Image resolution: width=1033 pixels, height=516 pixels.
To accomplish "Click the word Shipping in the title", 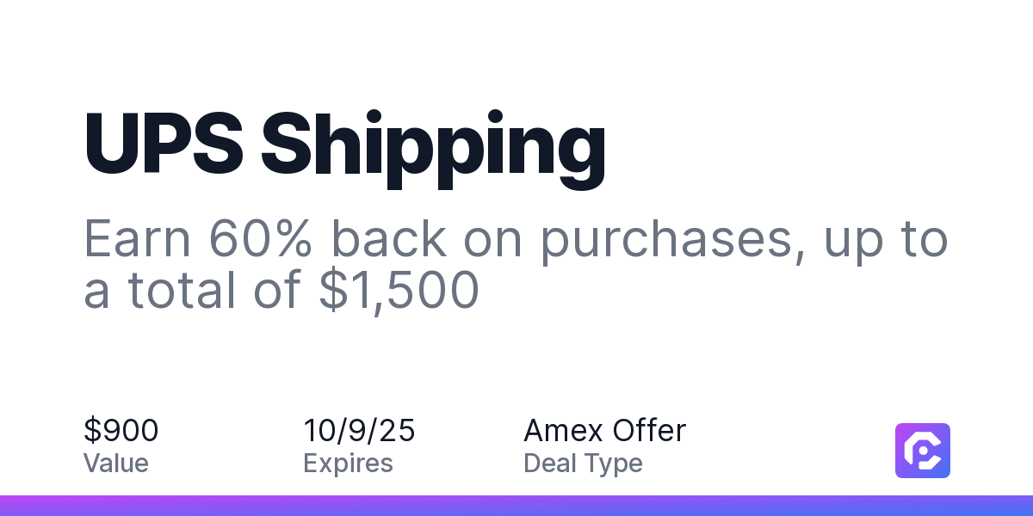I will pos(434,148).
